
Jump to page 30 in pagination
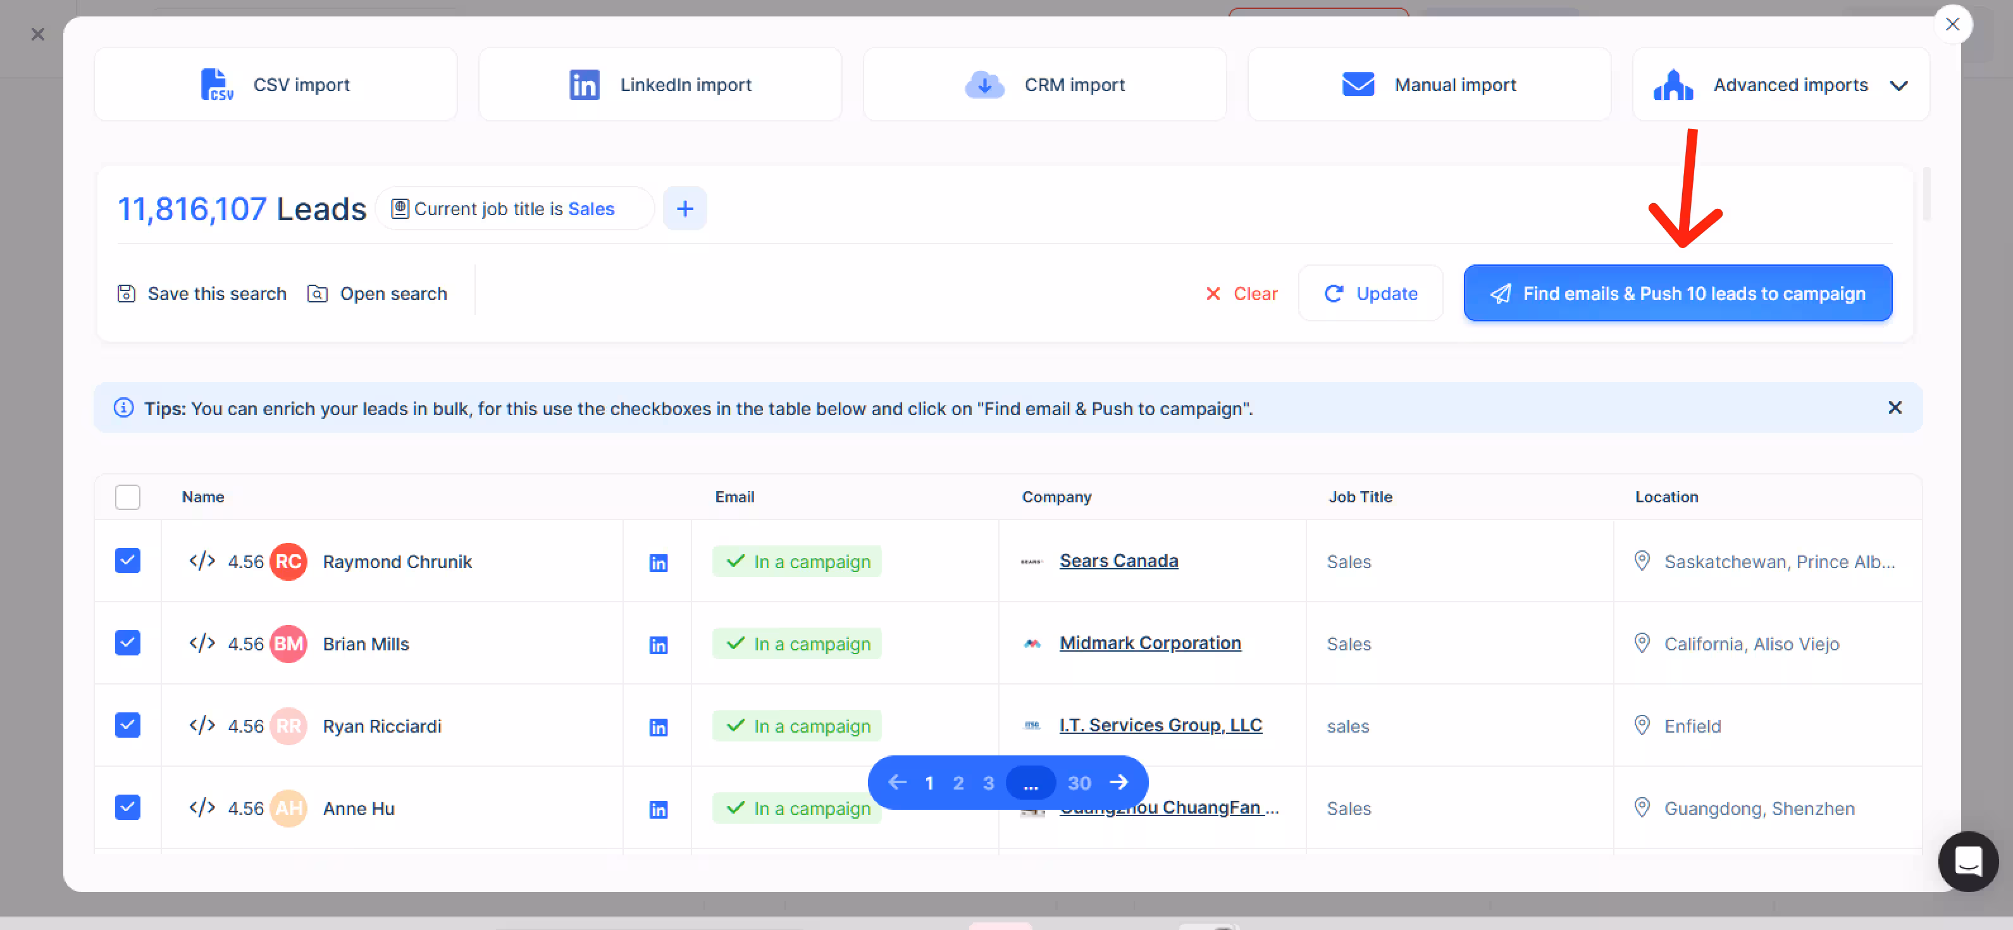click(1079, 783)
